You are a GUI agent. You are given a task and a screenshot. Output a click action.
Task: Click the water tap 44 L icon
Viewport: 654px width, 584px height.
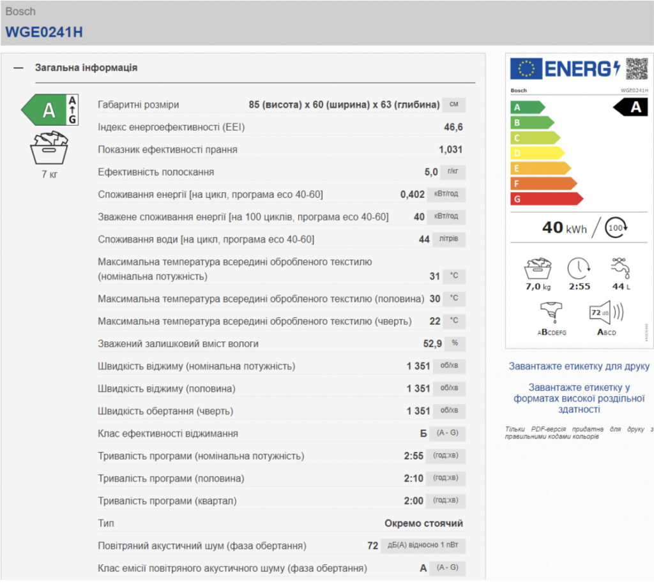point(620,269)
